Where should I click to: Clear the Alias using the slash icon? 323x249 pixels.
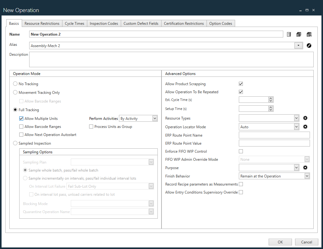(x=309, y=45)
